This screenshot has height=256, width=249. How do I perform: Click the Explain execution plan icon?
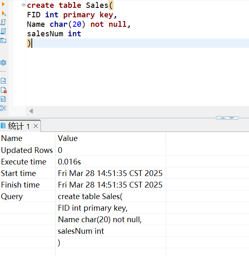pyautogui.click(x=3, y=31)
